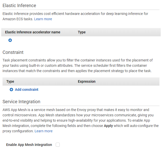The width and height of the screenshot is (163, 152).
Task: Click the blue plus icon beside Add constraint
Action: coord(11,90)
